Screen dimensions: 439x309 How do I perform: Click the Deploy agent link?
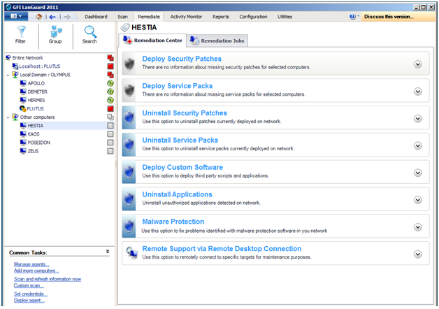point(29,301)
